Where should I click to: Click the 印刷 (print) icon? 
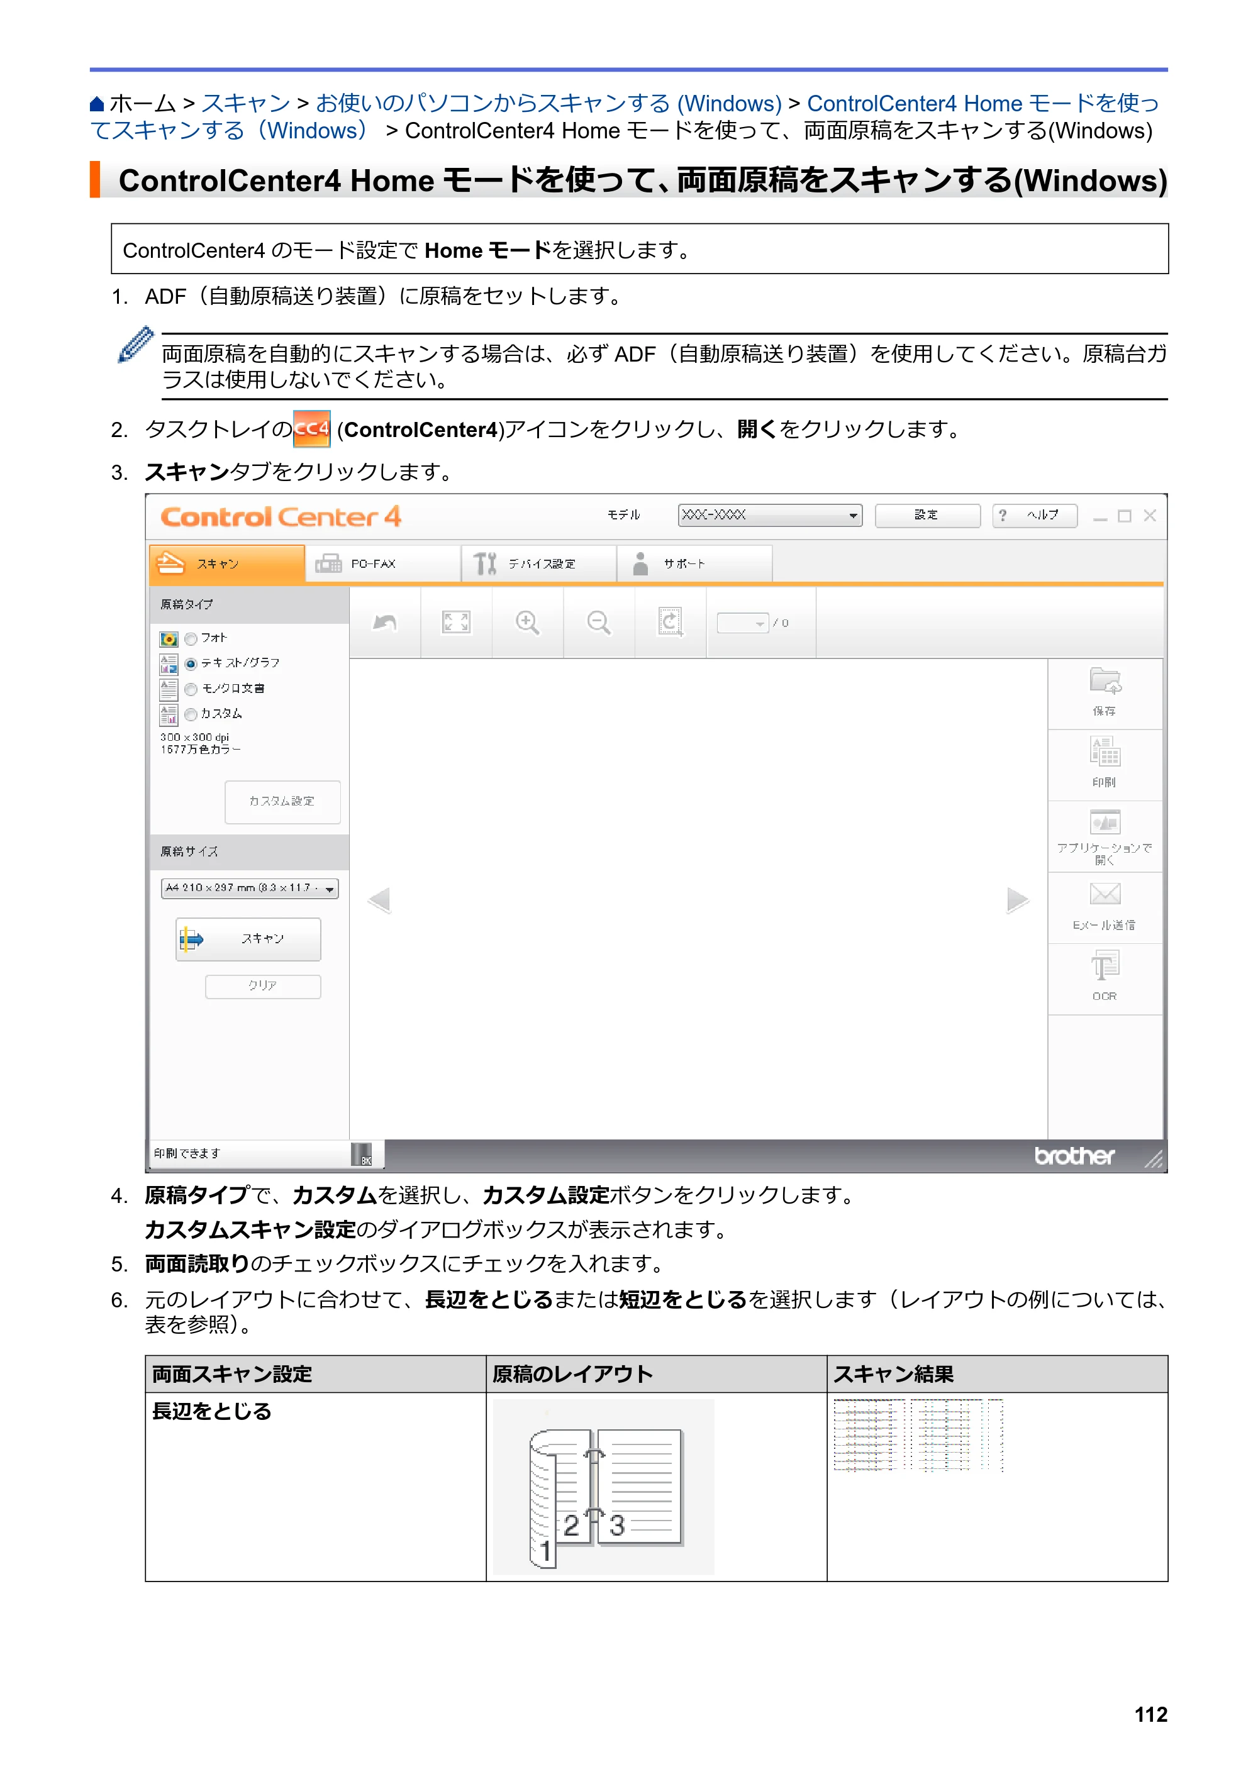pos(1105,752)
